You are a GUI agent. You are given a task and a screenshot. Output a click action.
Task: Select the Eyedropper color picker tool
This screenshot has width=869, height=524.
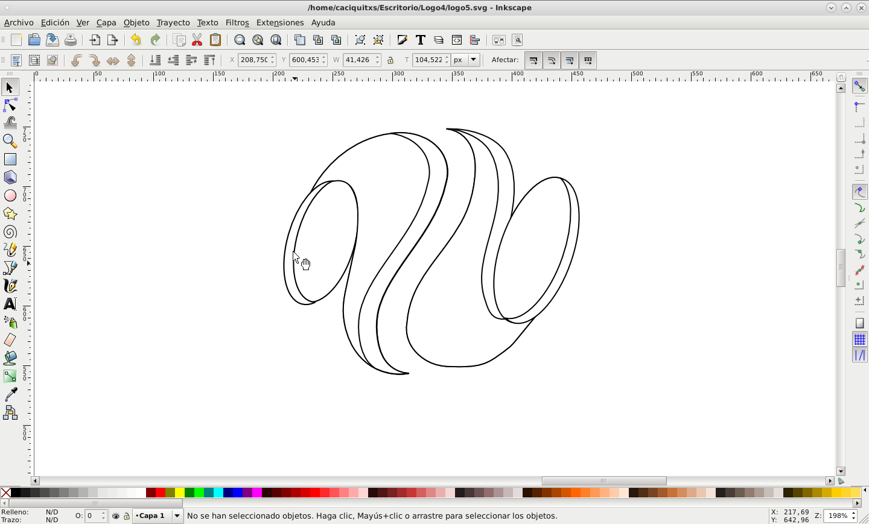[x=10, y=394]
